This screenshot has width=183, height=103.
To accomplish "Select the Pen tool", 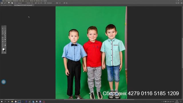I will point(5,41).
